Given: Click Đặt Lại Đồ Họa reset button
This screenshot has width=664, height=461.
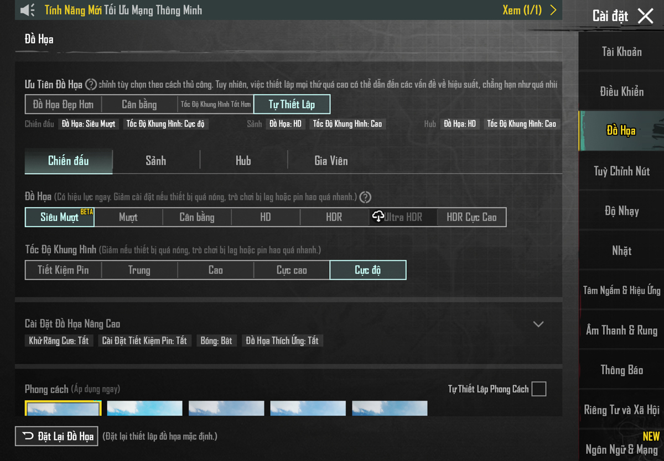Looking at the screenshot, I should click(56, 436).
